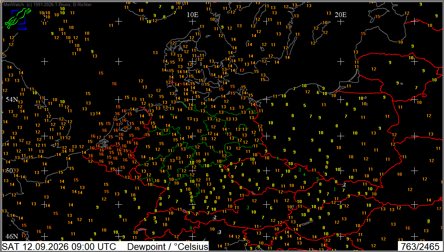444x252 pixels.
Task: Select the yellow 5 value in northern Poland
Action: (305, 106)
